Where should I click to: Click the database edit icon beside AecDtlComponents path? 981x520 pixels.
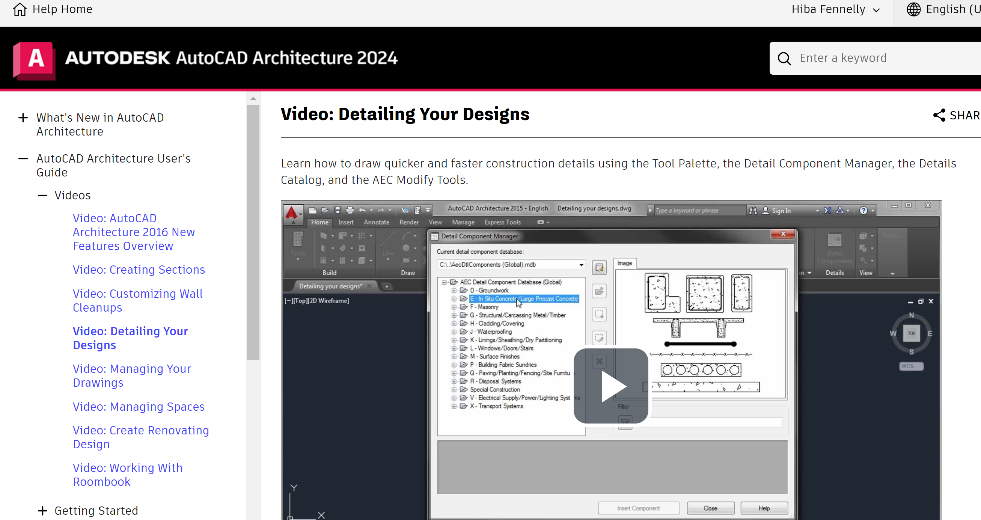click(x=599, y=267)
